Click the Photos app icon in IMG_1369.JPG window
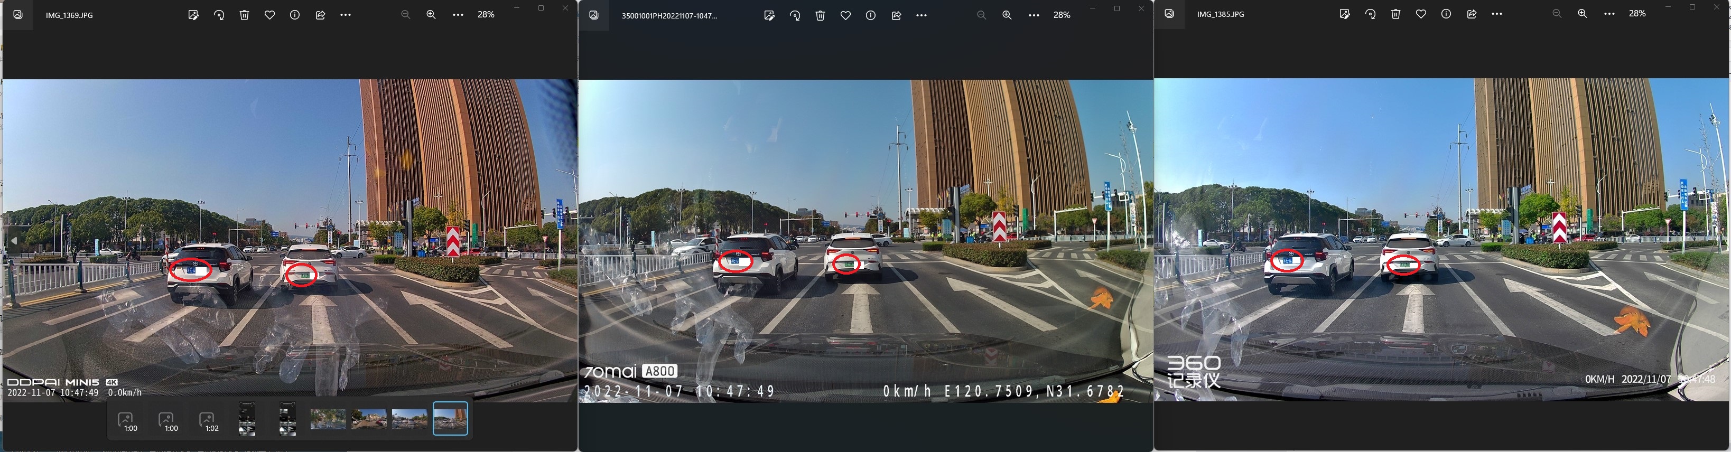Screen dimensions: 1731x452 18,15
